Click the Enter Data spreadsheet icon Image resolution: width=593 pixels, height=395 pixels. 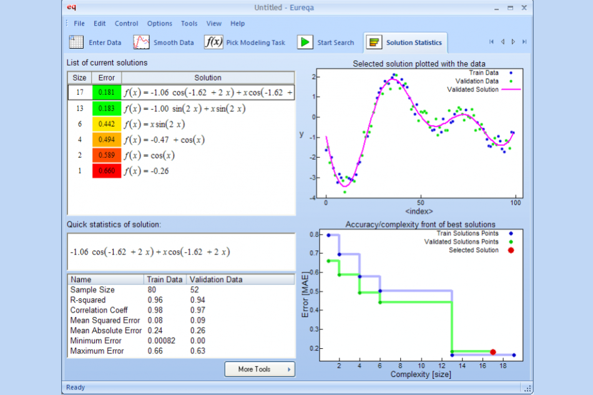pyautogui.click(x=76, y=42)
